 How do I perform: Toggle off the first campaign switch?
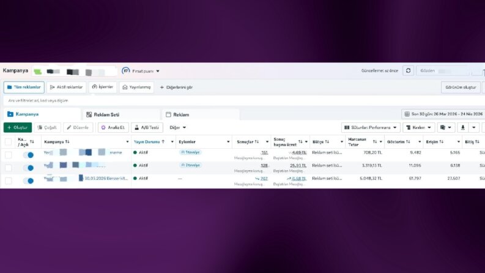tap(28, 155)
